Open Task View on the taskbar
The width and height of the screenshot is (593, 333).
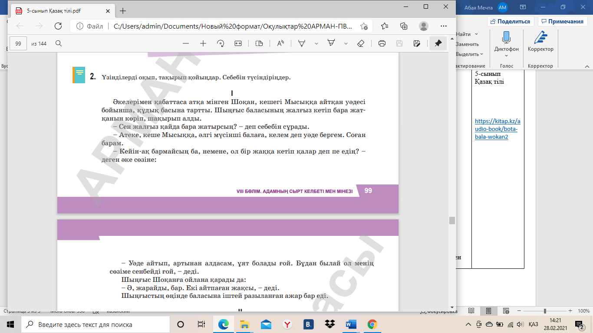(201, 324)
